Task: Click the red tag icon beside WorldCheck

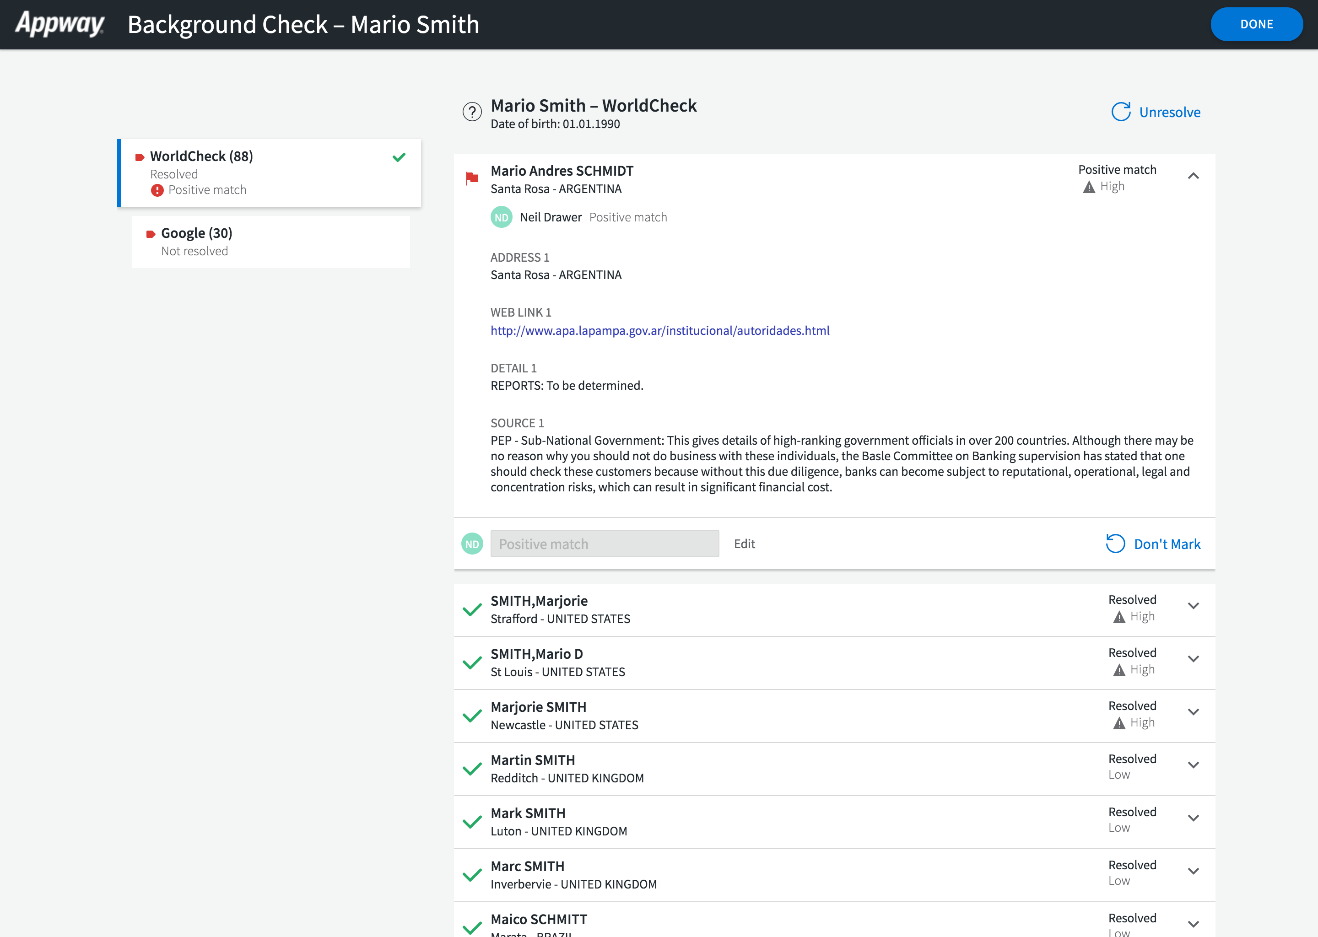Action: click(140, 157)
